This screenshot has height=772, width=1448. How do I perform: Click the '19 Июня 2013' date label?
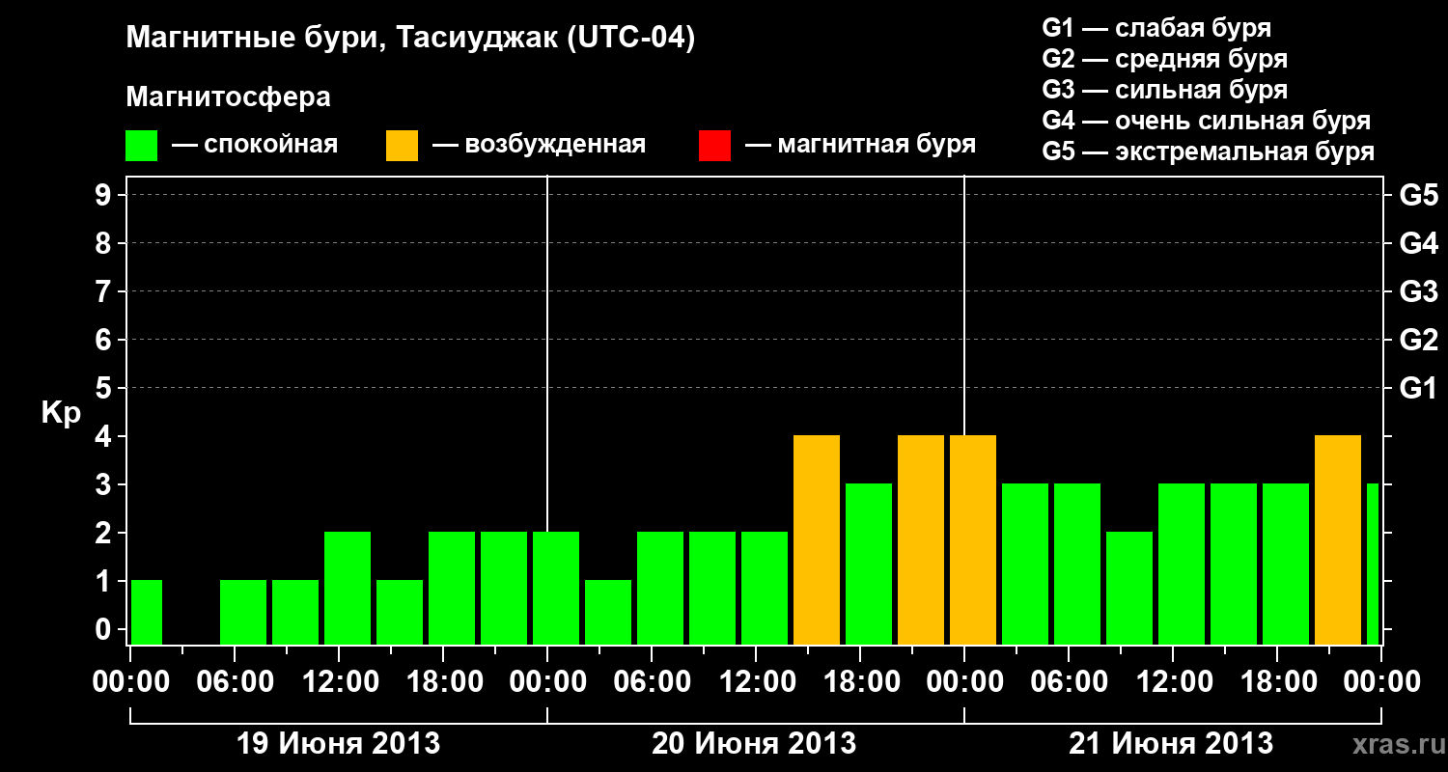(338, 744)
